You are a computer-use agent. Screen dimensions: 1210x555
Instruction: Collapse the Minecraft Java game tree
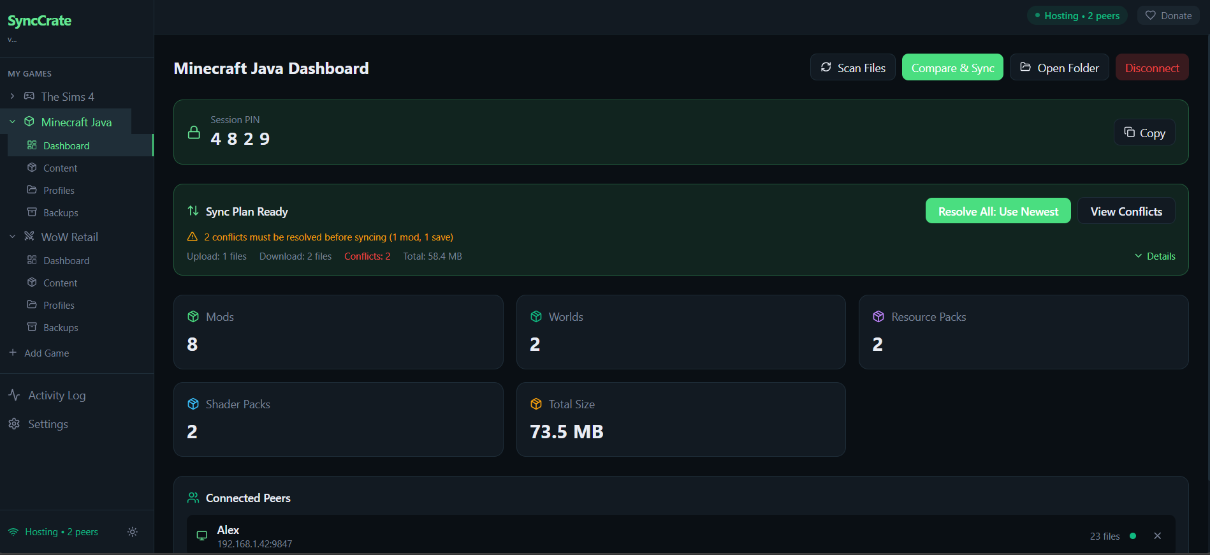(x=12, y=122)
